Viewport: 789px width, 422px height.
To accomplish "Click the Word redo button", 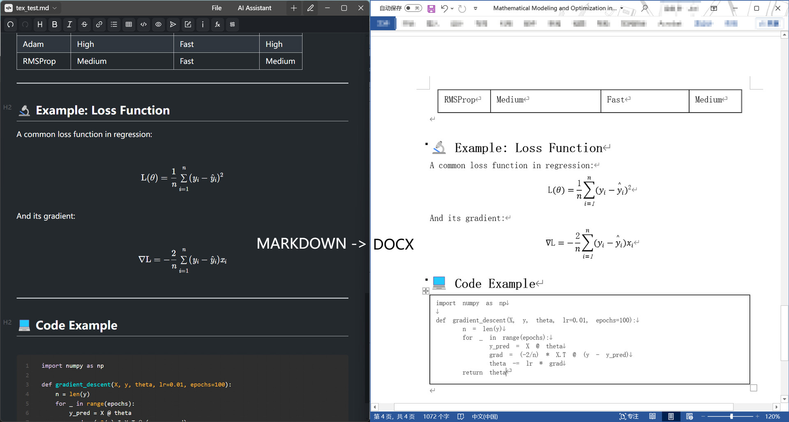I will pyautogui.click(x=462, y=8).
